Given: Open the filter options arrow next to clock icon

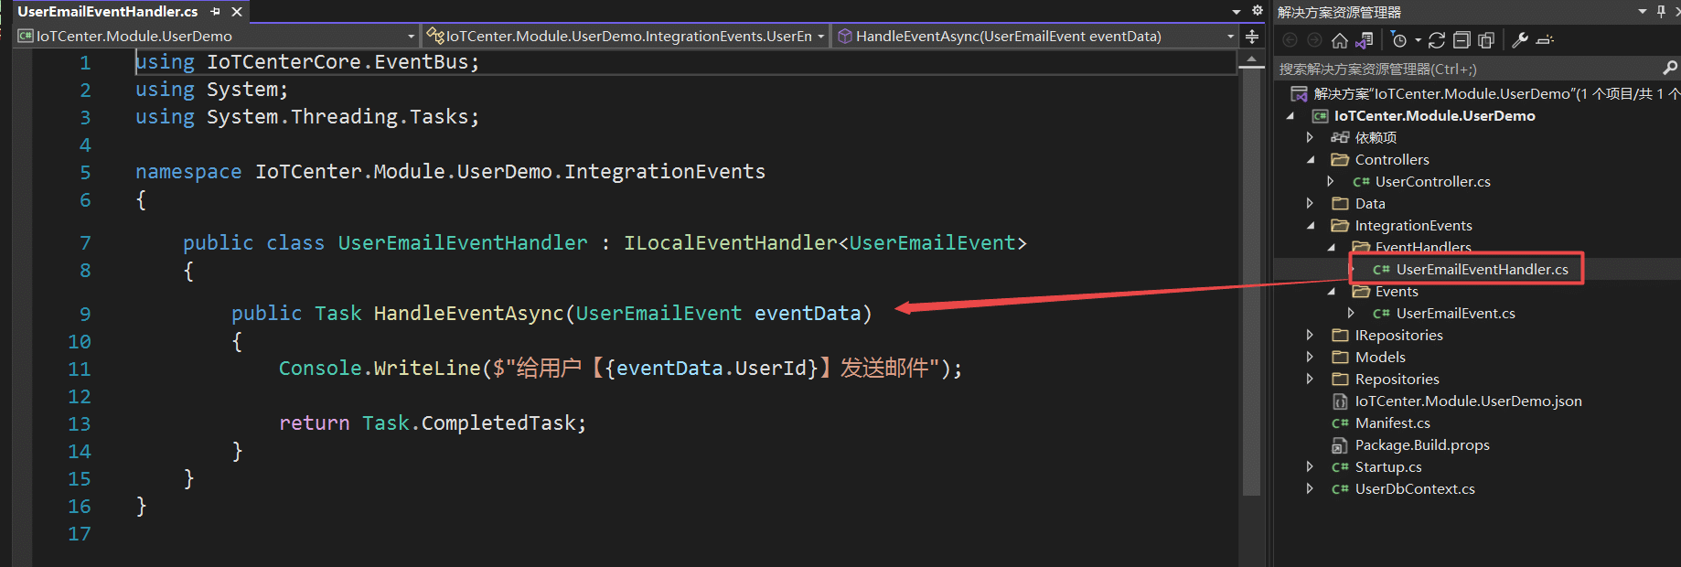Looking at the screenshot, I should click(1418, 40).
